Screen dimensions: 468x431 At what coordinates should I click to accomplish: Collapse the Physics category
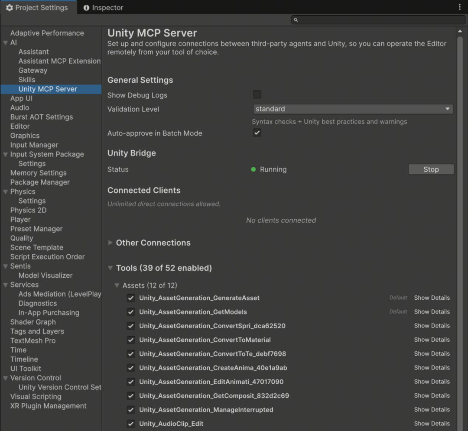[x=5, y=192]
